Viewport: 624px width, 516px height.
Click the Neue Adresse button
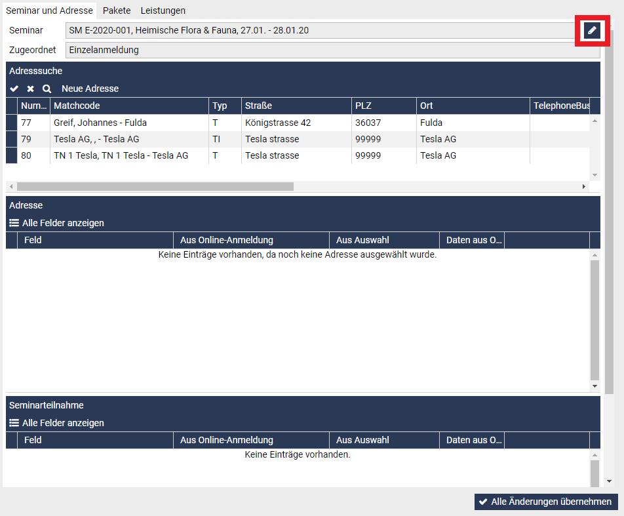click(x=90, y=89)
